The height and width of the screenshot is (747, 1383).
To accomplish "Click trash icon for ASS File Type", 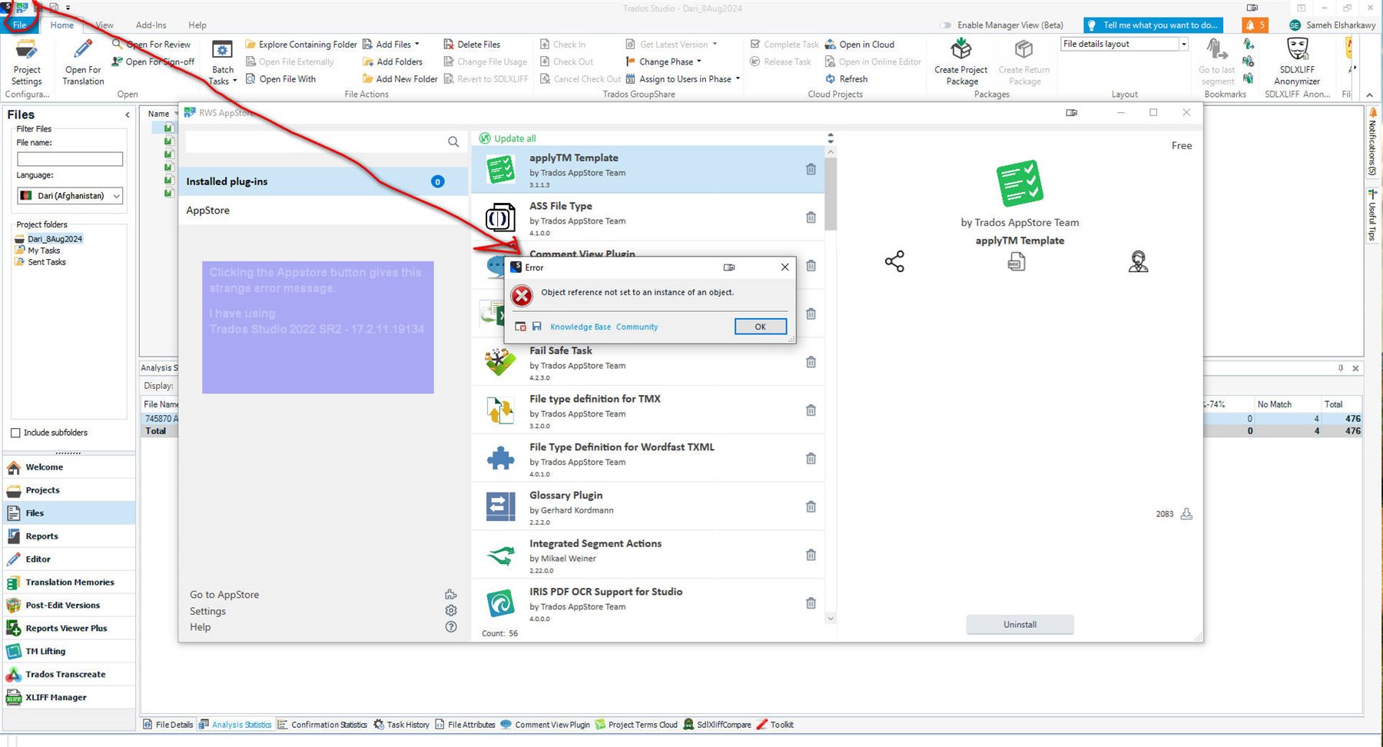I will [x=811, y=217].
